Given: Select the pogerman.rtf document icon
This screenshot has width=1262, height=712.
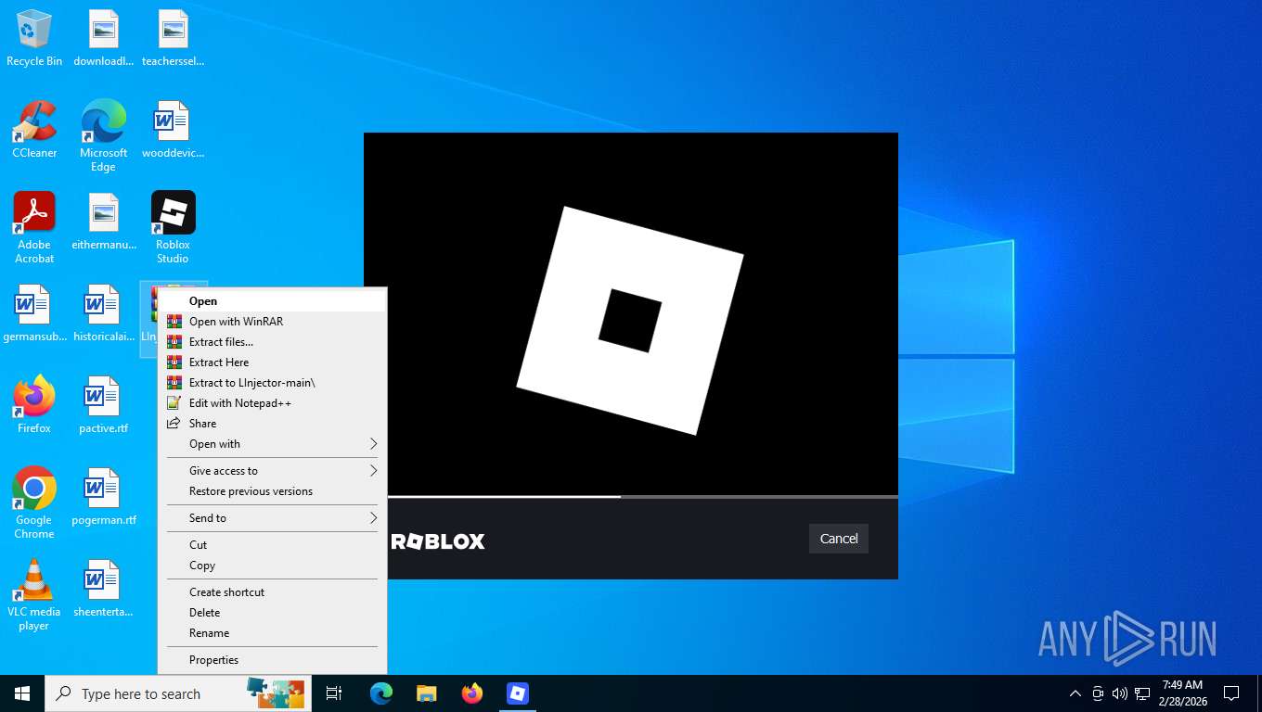Looking at the screenshot, I should [103, 497].
